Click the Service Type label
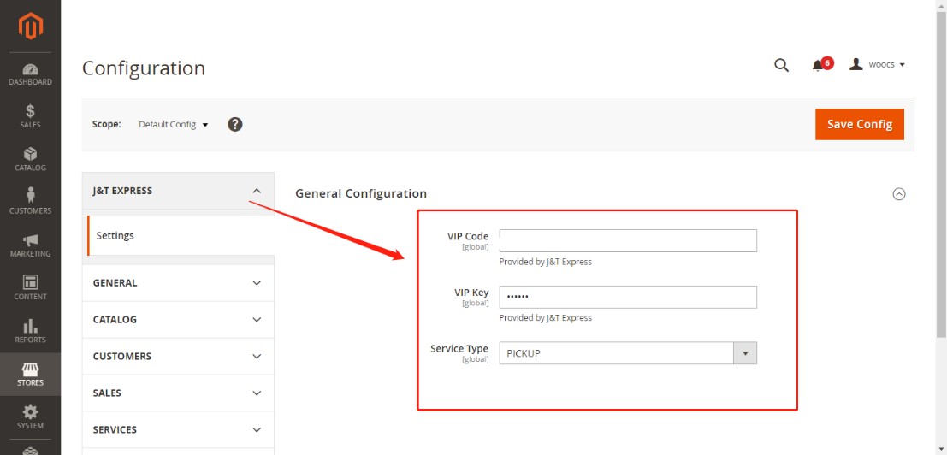 pyautogui.click(x=459, y=349)
